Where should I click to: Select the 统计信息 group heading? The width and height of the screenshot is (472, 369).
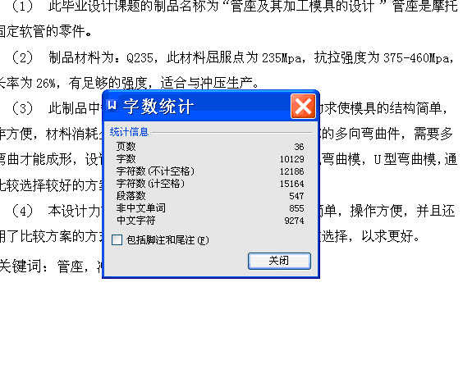point(129,132)
